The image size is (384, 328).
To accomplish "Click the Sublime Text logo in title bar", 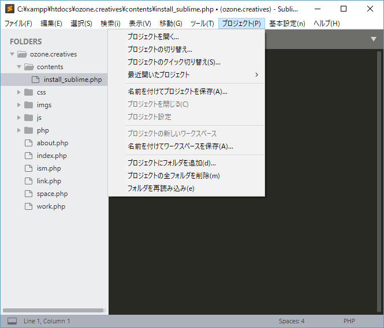I will (x=10, y=9).
